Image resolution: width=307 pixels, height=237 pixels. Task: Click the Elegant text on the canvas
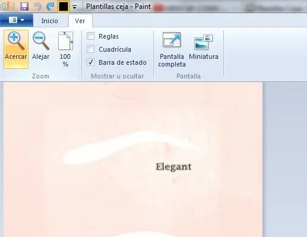pyautogui.click(x=173, y=167)
